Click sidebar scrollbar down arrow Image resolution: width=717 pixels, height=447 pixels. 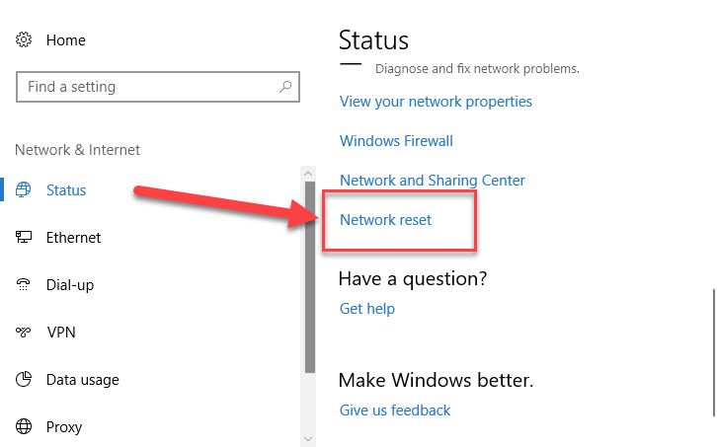tap(308, 439)
